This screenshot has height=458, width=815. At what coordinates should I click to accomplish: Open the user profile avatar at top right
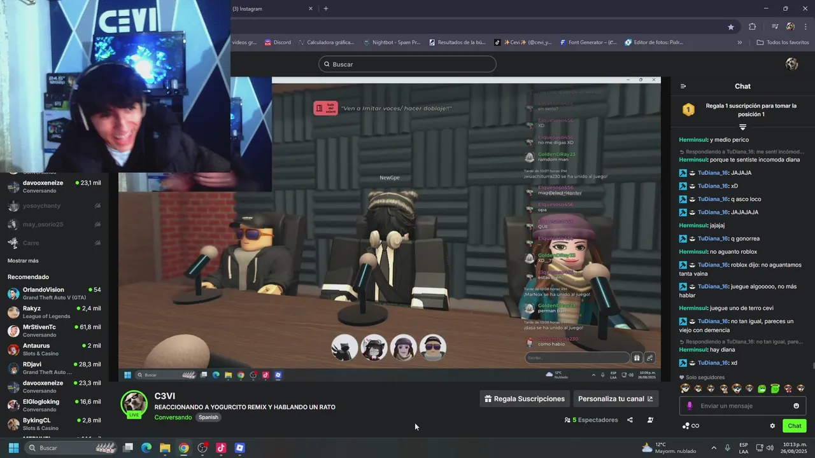coord(791,64)
